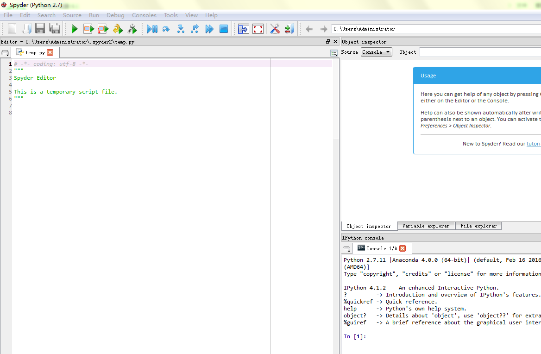Switch to File explorer tab
The width and height of the screenshot is (541, 354).
coord(478,226)
